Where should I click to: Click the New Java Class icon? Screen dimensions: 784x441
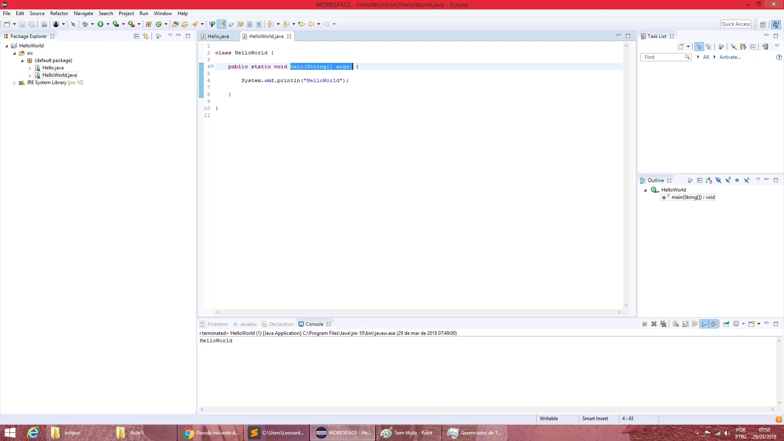(159, 24)
